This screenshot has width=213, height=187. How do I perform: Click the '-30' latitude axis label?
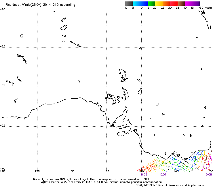click(3, 85)
